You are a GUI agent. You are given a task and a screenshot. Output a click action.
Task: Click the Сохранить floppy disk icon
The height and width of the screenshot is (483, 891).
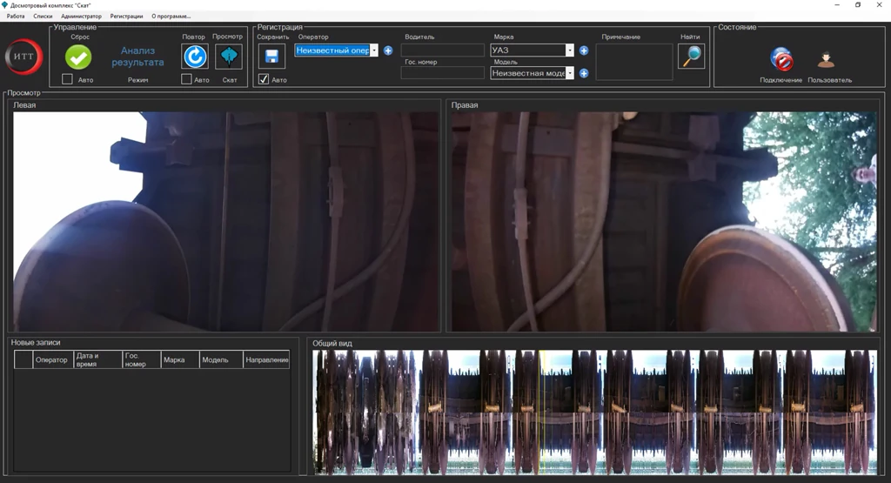click(271, 57)
